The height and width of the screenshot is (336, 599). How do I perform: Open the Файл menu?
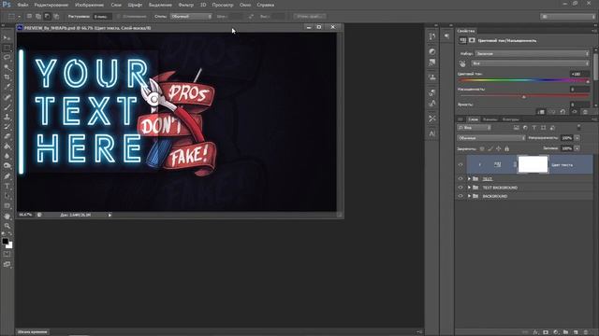(x=22, y=5)
